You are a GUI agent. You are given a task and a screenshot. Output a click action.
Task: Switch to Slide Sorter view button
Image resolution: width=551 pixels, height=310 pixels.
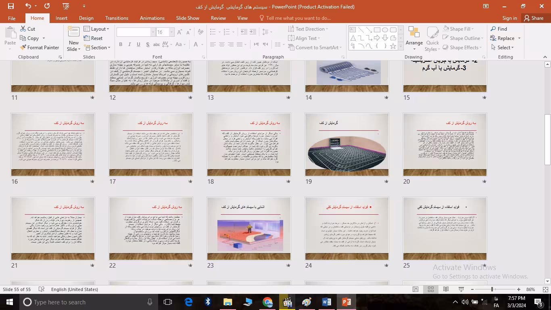coord(430,289)
